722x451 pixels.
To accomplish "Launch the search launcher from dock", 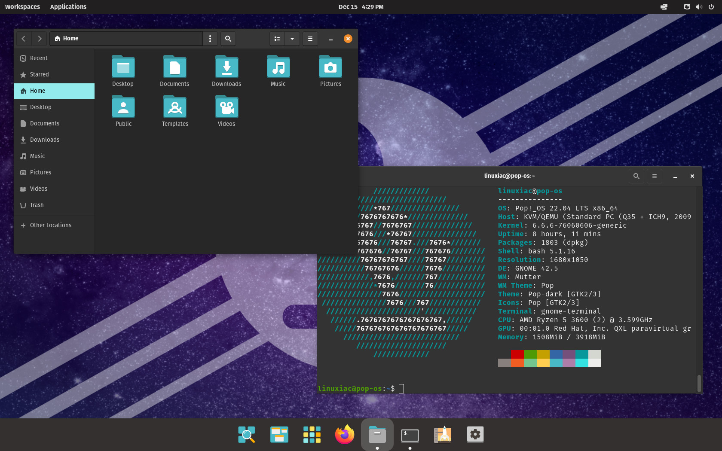I will click(247, 435).
